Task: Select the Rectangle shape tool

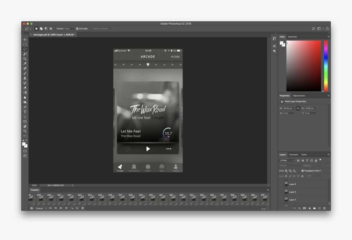Action: pos(25,121)
